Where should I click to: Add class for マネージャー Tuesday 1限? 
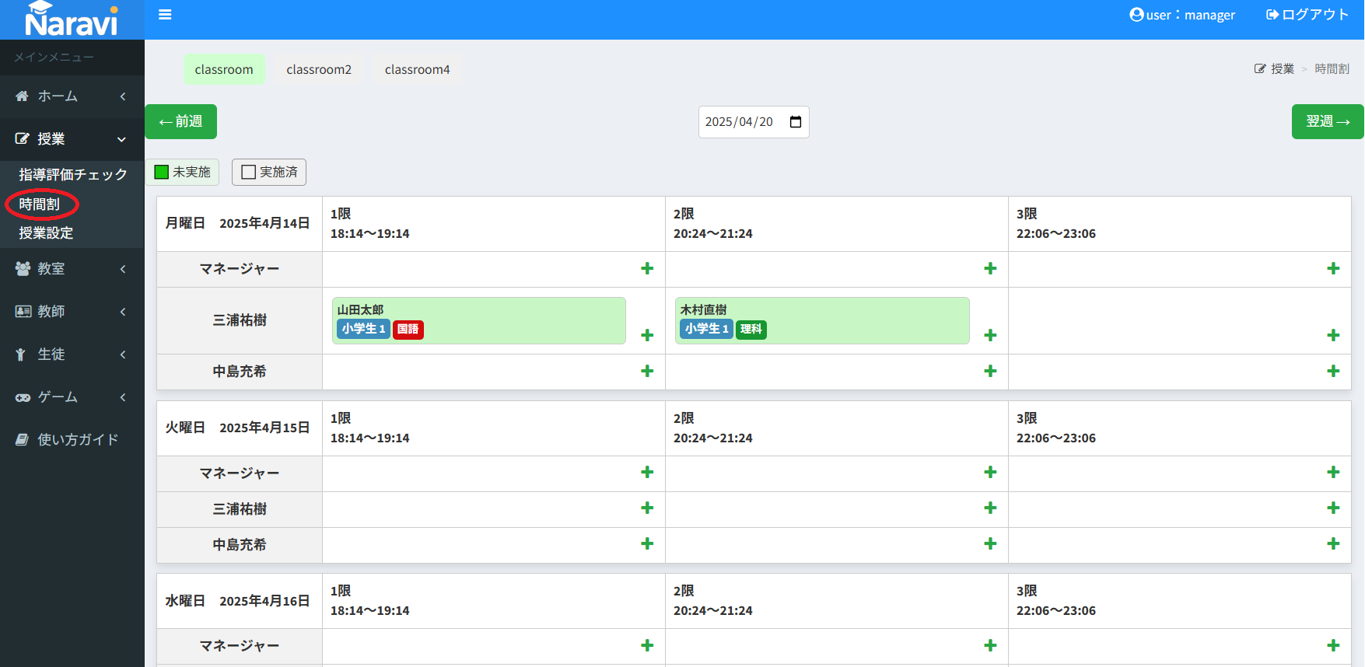tap(647, 472)
